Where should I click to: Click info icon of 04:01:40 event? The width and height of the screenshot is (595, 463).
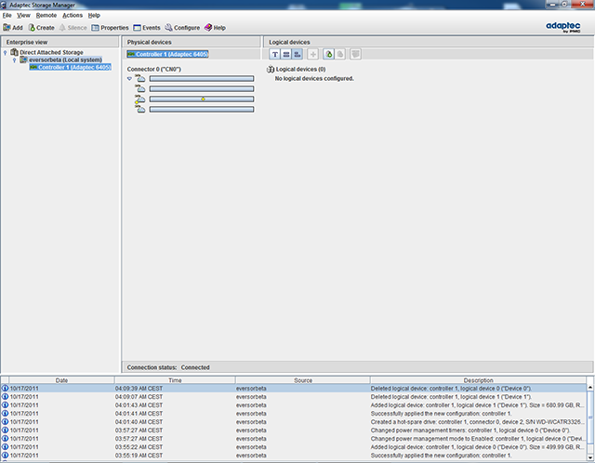[x=5, y=422]
